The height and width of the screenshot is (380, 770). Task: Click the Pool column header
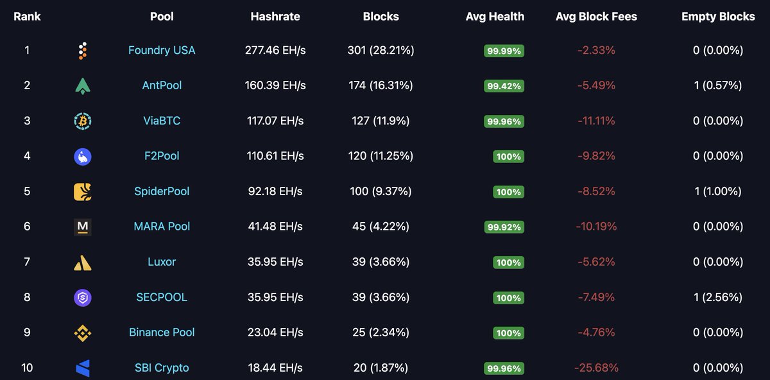pyautogui.click(x=162, y=17)
